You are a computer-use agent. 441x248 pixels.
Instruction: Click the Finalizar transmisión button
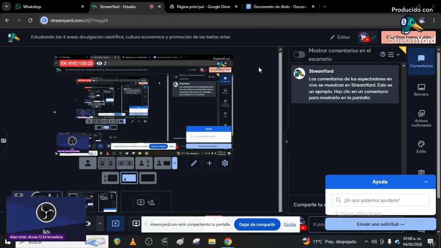(x=409, y=37)
